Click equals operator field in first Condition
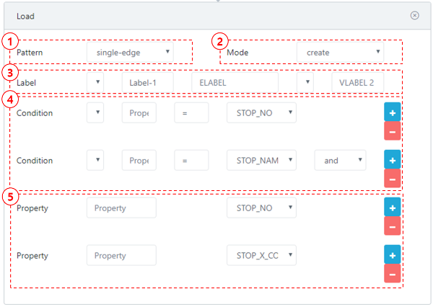This screenshot has width=433, height=307. (x=191, y=112)
